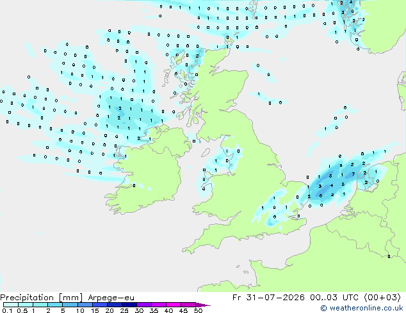Click the legend swatch between 10 and 15

click(x=85, y=305)
